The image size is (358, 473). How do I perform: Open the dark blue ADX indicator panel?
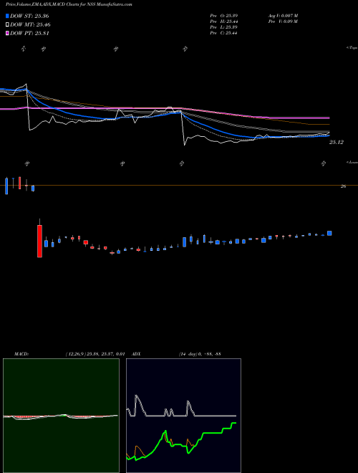coord(183,416)
